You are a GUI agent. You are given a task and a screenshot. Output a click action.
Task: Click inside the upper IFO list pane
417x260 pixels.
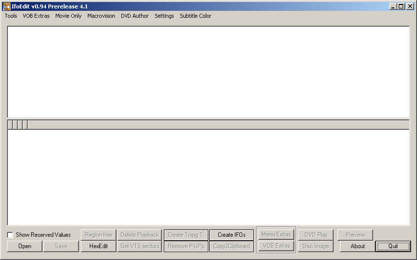pyautogui.click(x=208, y=72)
